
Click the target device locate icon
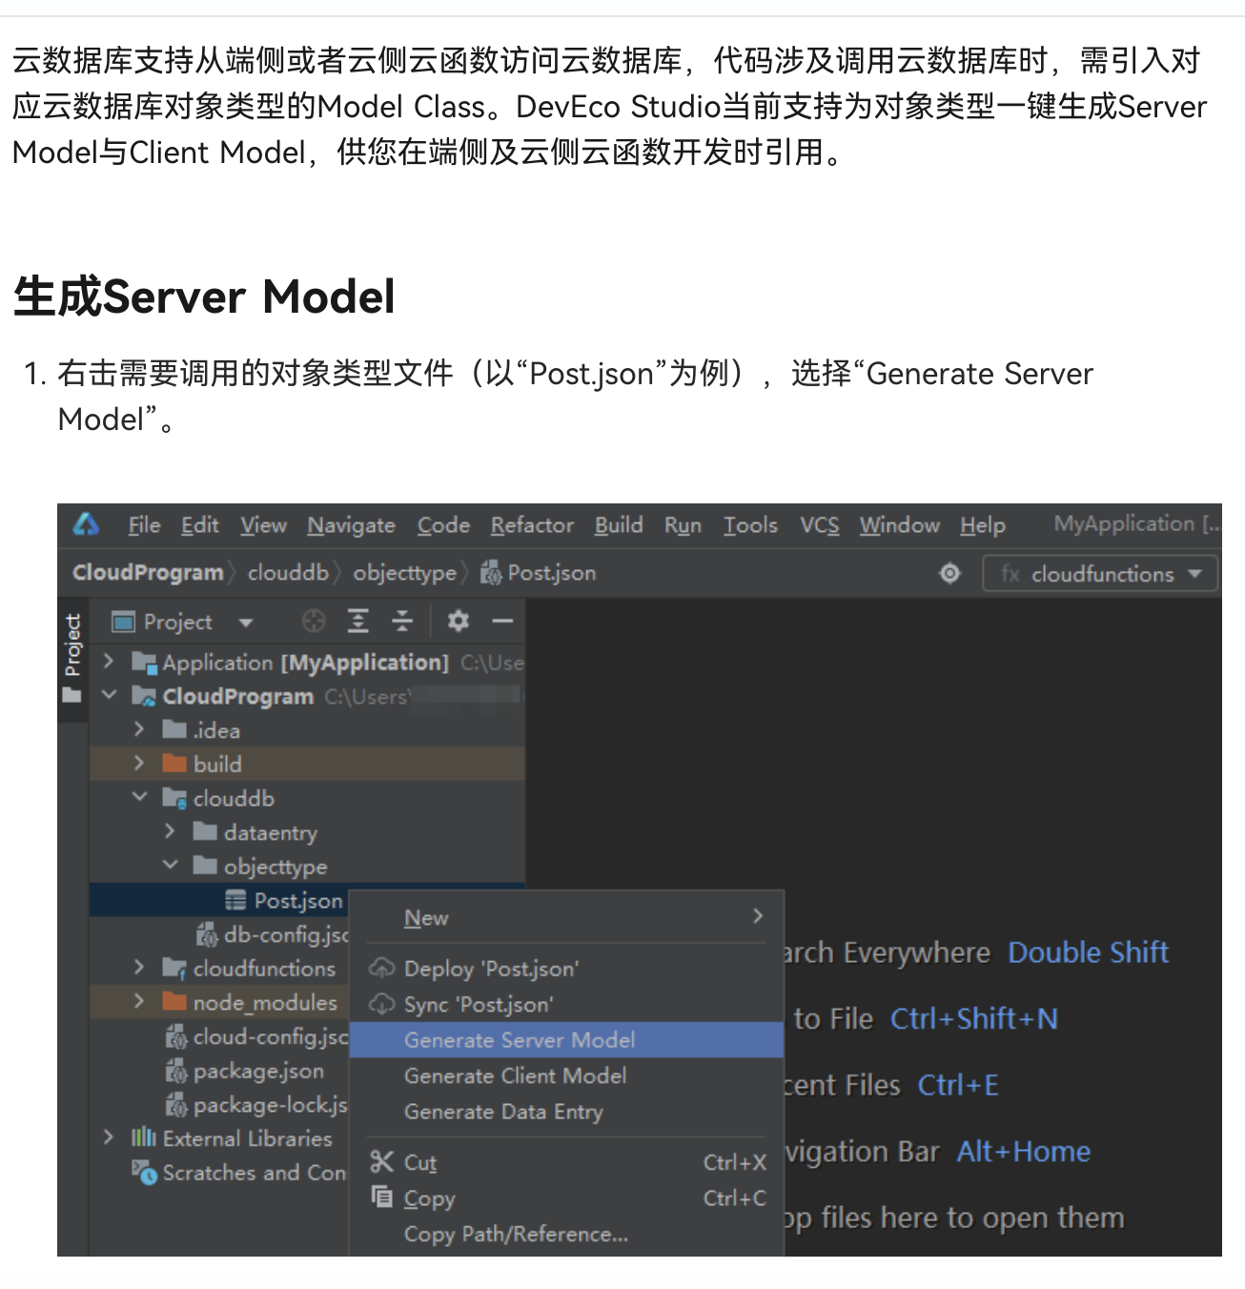pyautogui.click(x=949, y=573)
